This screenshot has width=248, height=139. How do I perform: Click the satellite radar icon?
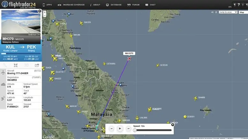(x=3, y=99)
